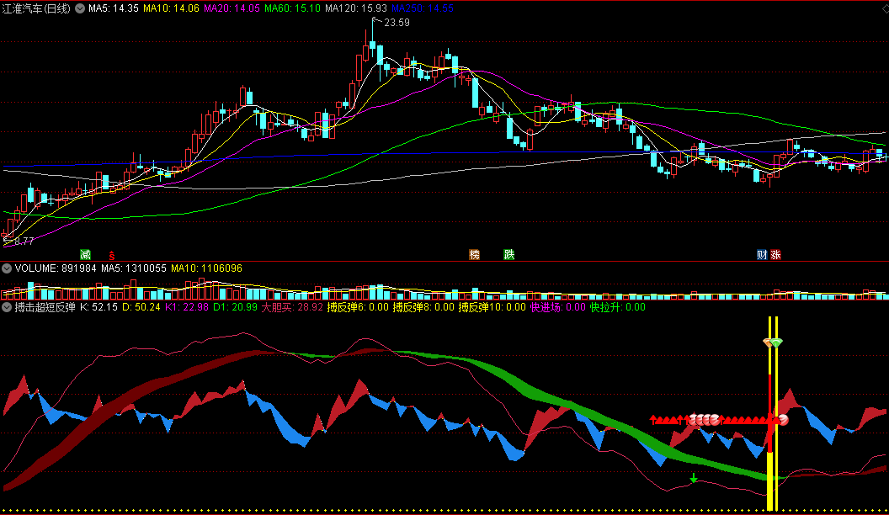Click the green 减 marker icon
This screenshot has width=889, height=515.
pos(85,254)
